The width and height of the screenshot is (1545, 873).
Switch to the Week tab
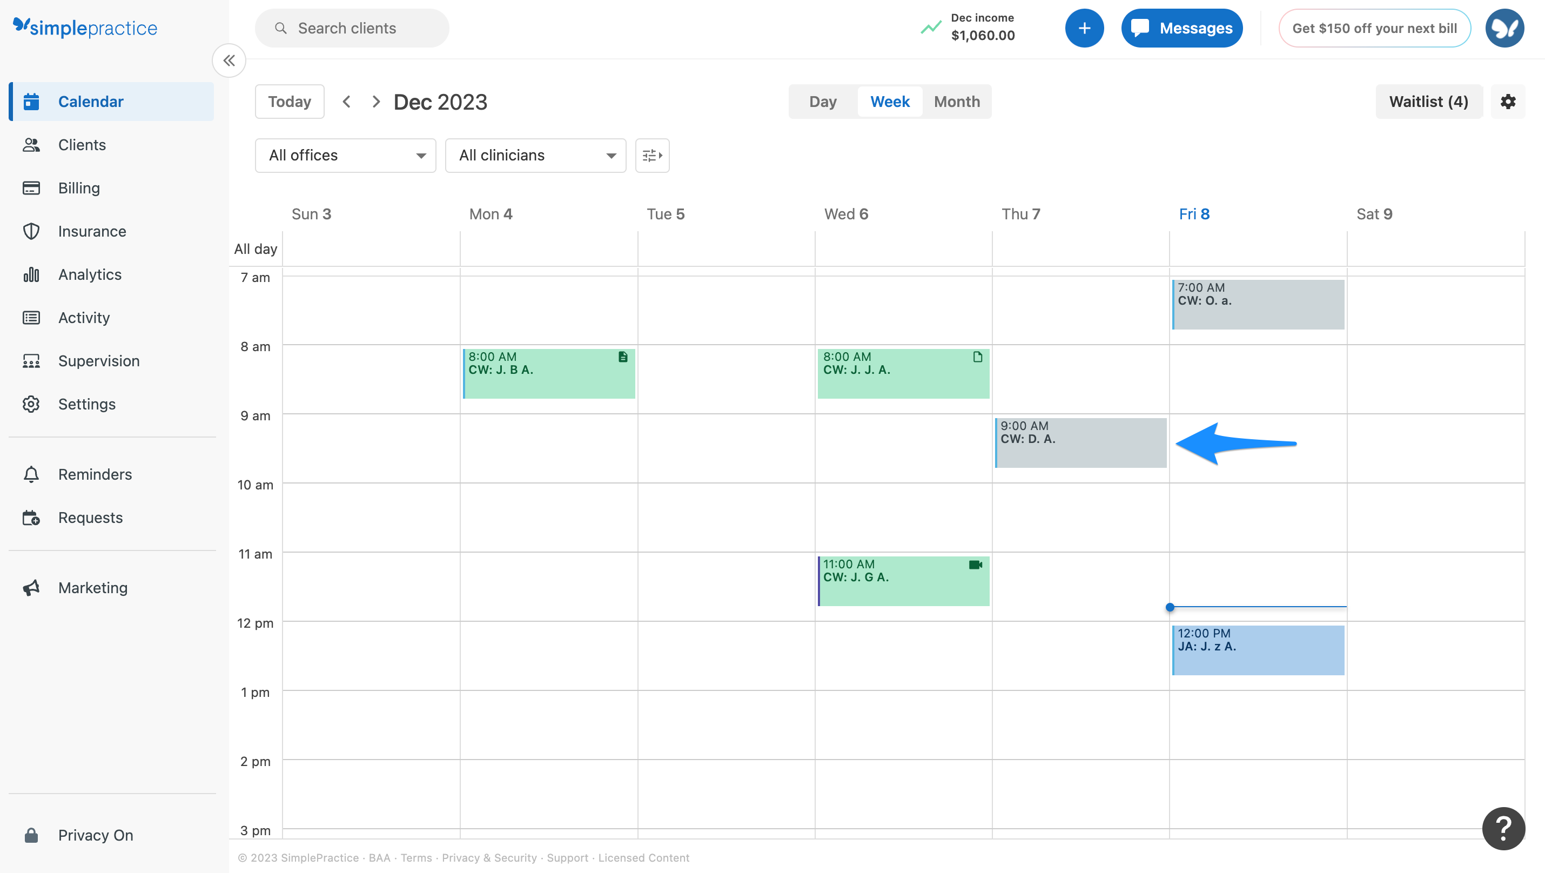(x=889, y=102)
